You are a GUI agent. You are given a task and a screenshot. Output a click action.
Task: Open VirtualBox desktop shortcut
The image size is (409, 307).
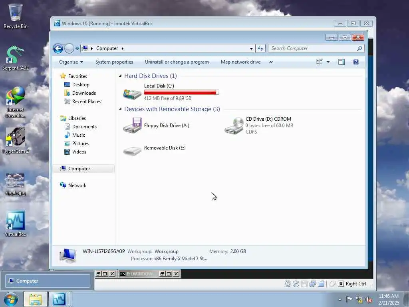point(16,224)
